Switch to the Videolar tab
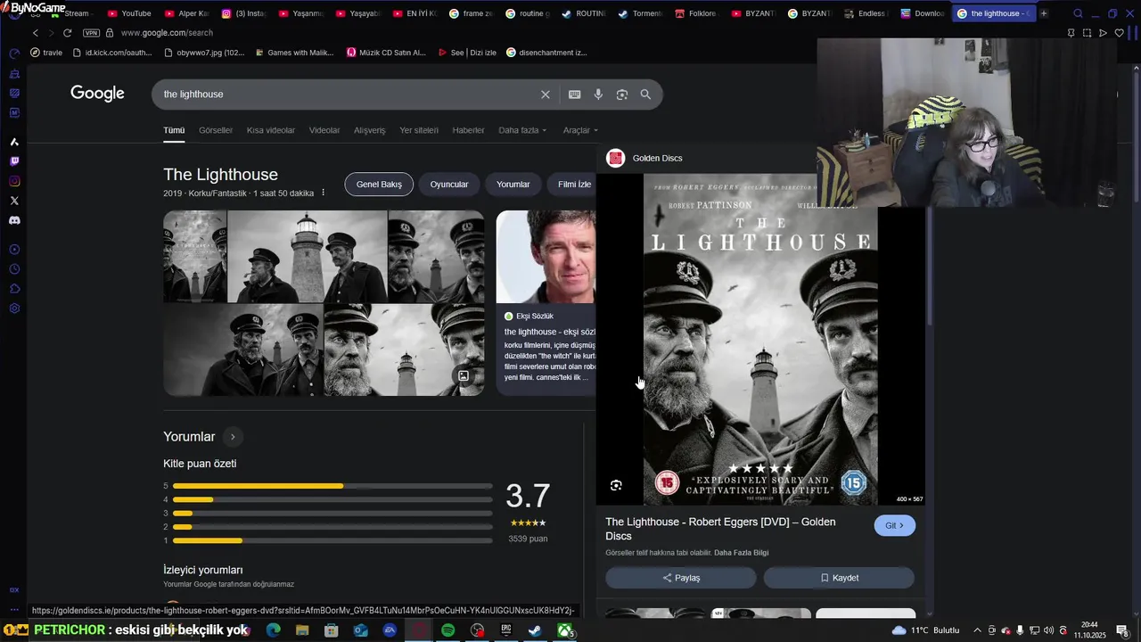This screenshot has height=642, width=1141. click(x=324, y=130)
